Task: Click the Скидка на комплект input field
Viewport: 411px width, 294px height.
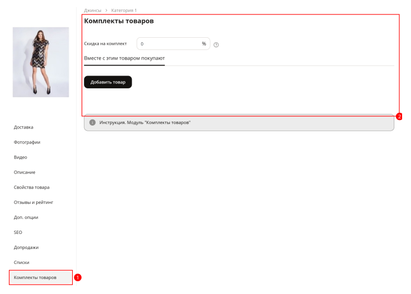Action: coord(173,44)
